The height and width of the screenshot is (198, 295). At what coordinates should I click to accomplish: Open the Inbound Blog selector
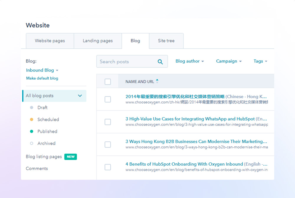(x=42, y=70)
